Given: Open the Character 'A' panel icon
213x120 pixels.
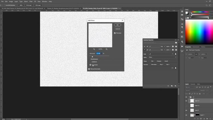Looking at the screenshot, I should [182, 24].
